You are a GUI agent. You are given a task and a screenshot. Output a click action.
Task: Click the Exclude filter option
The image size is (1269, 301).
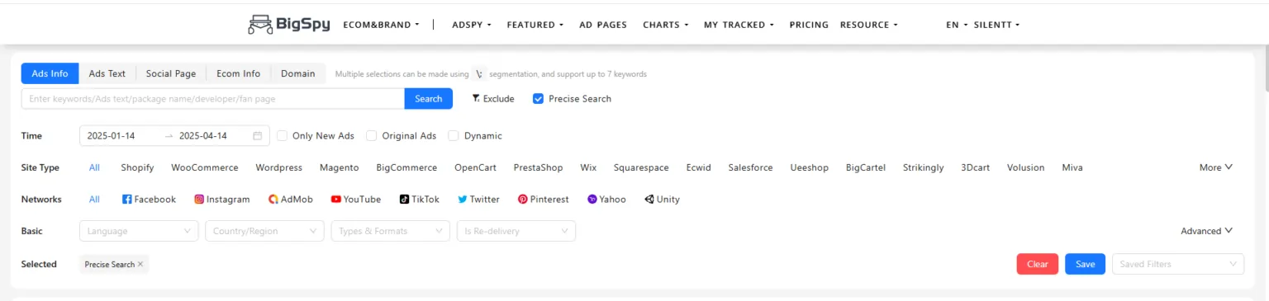pyautogui.click(x=492, y=99)
